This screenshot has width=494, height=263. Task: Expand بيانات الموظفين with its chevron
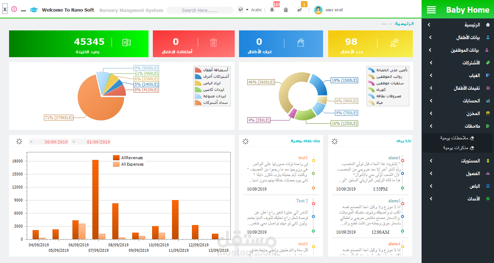click(x=430, y=50)
